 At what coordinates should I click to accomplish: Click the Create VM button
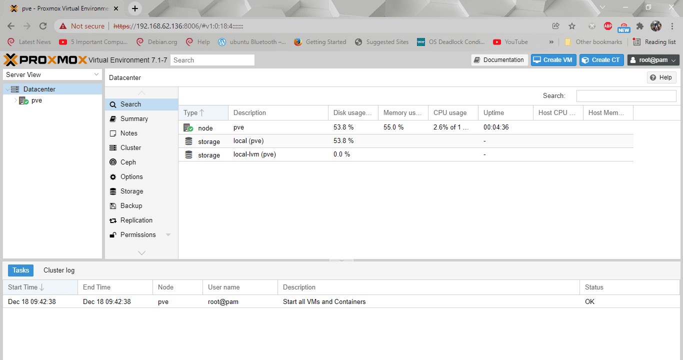(x=553, y=60)
